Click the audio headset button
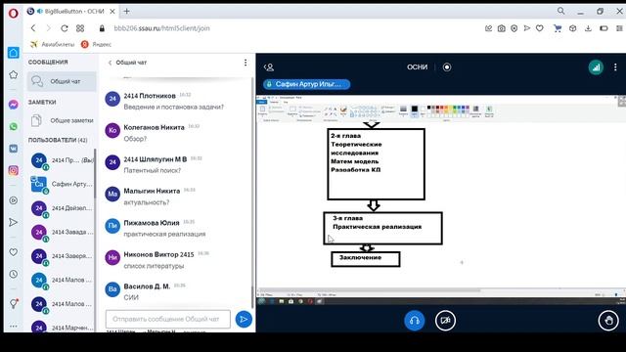This screenshot has width=626, height=352. click(415, 321)
